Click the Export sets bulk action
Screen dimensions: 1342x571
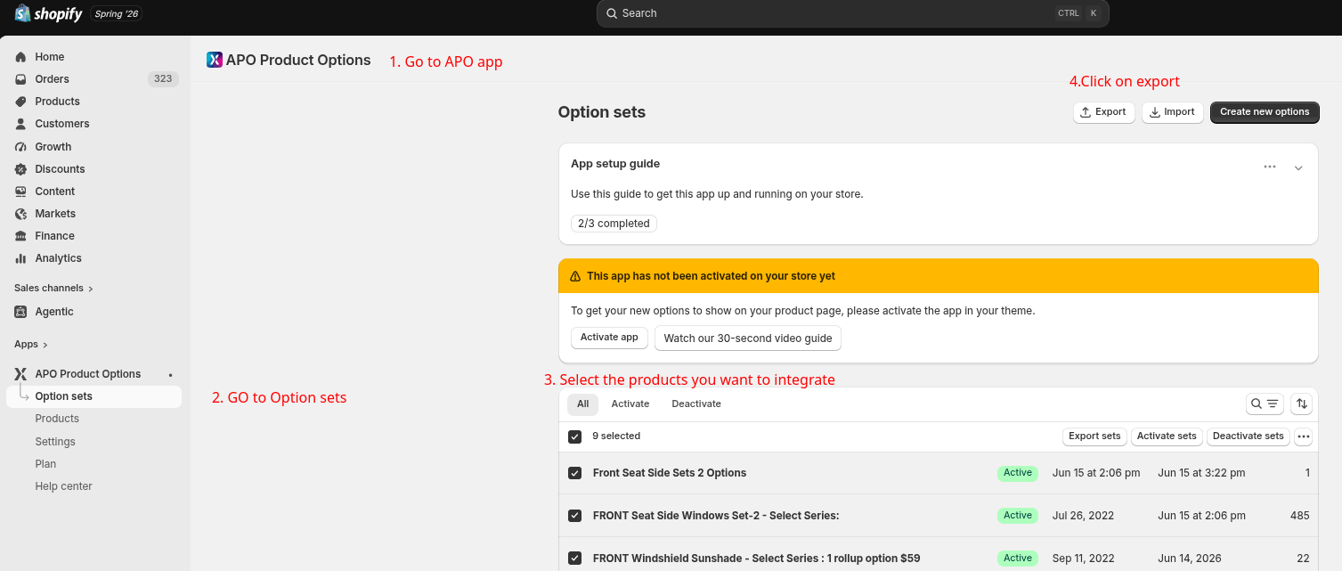pyautogui.click(x=1094, y=436)
